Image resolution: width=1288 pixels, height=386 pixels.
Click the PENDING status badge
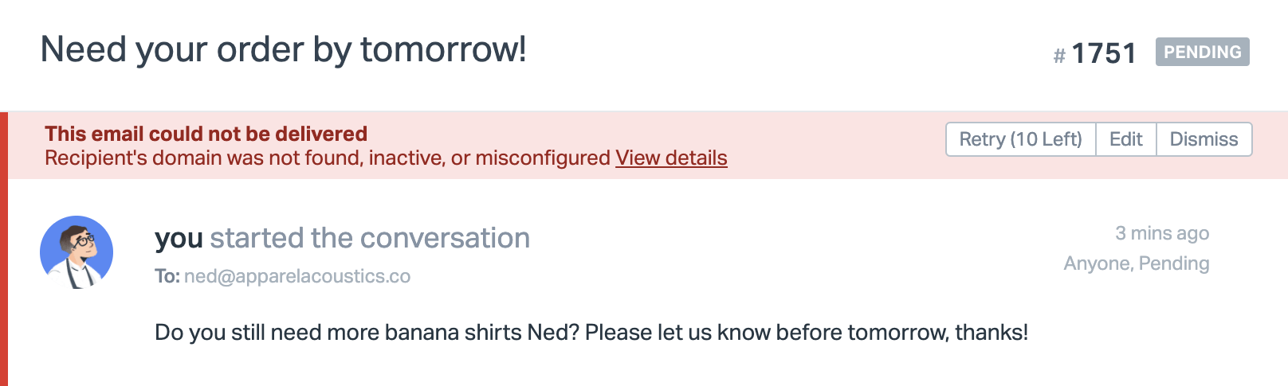click(x=1202, y=52)
